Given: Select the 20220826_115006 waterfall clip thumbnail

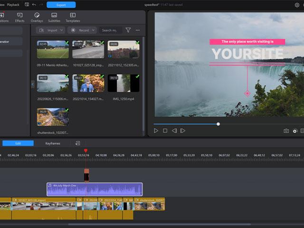Looking at the screenshot, I should coord(53,83).
